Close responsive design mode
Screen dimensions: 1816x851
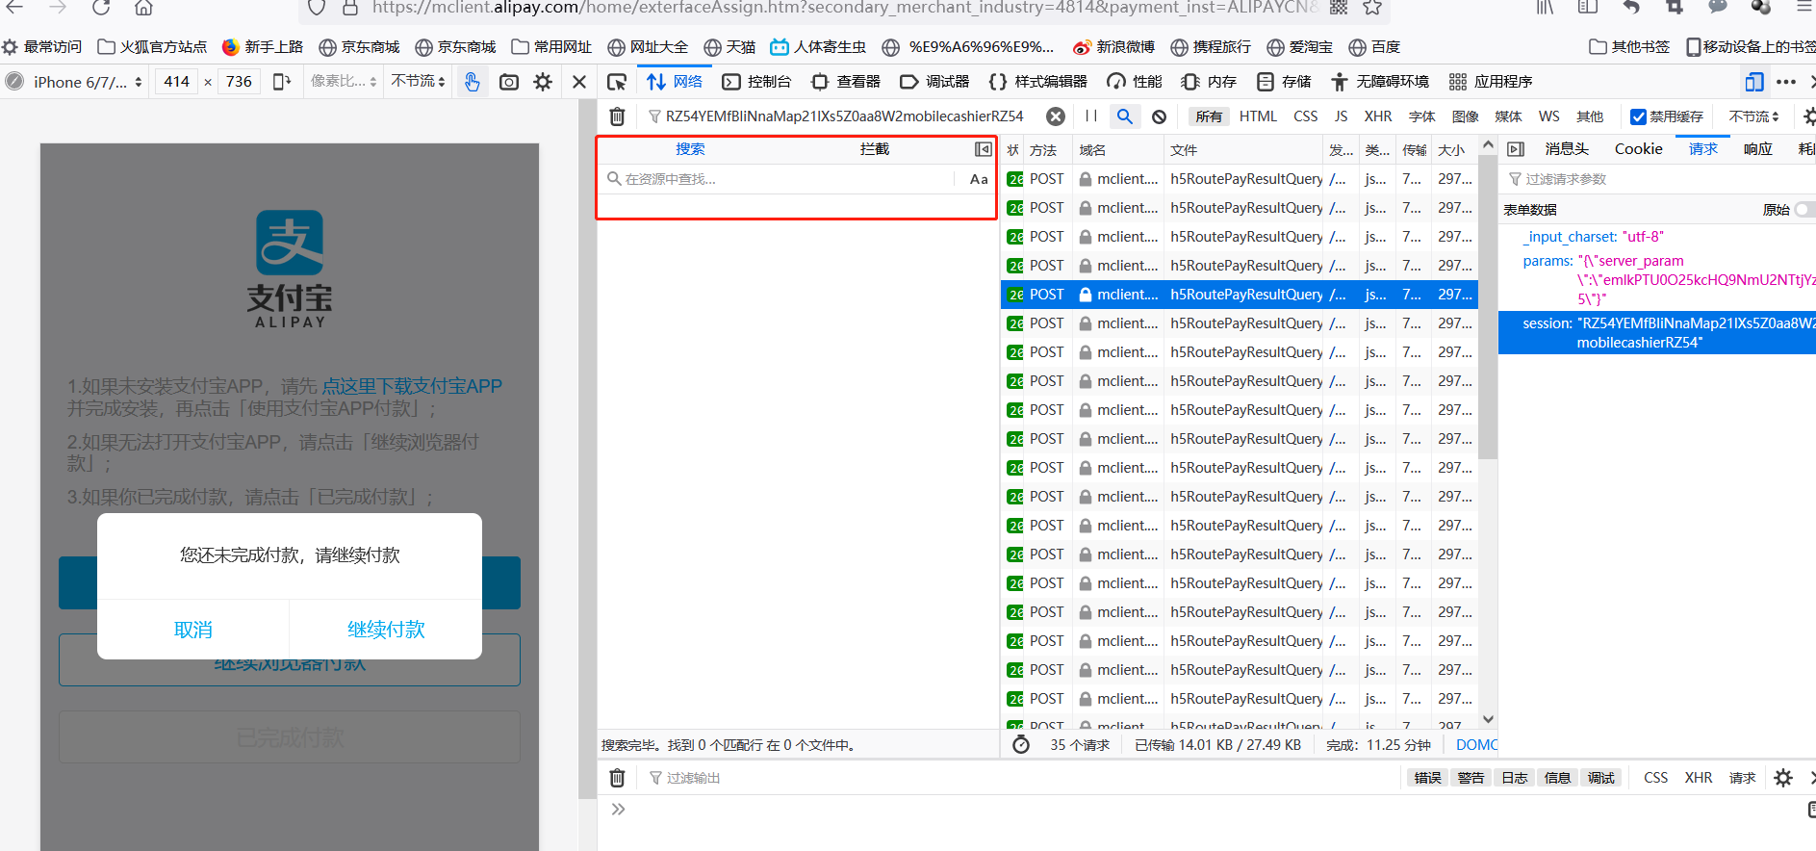point(579,82)
